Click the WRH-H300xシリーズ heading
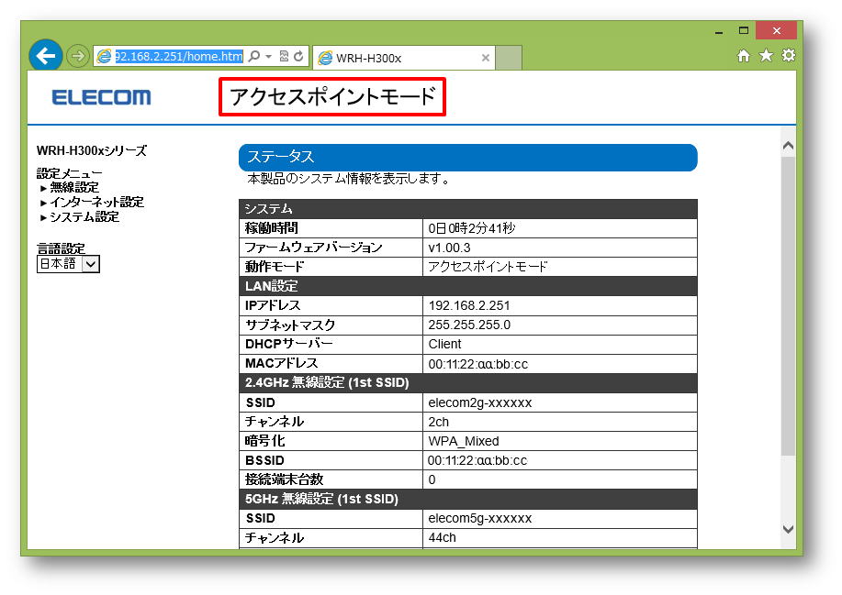Image resolution: width=842 pixels, height=595 pixels. [91, 150]
